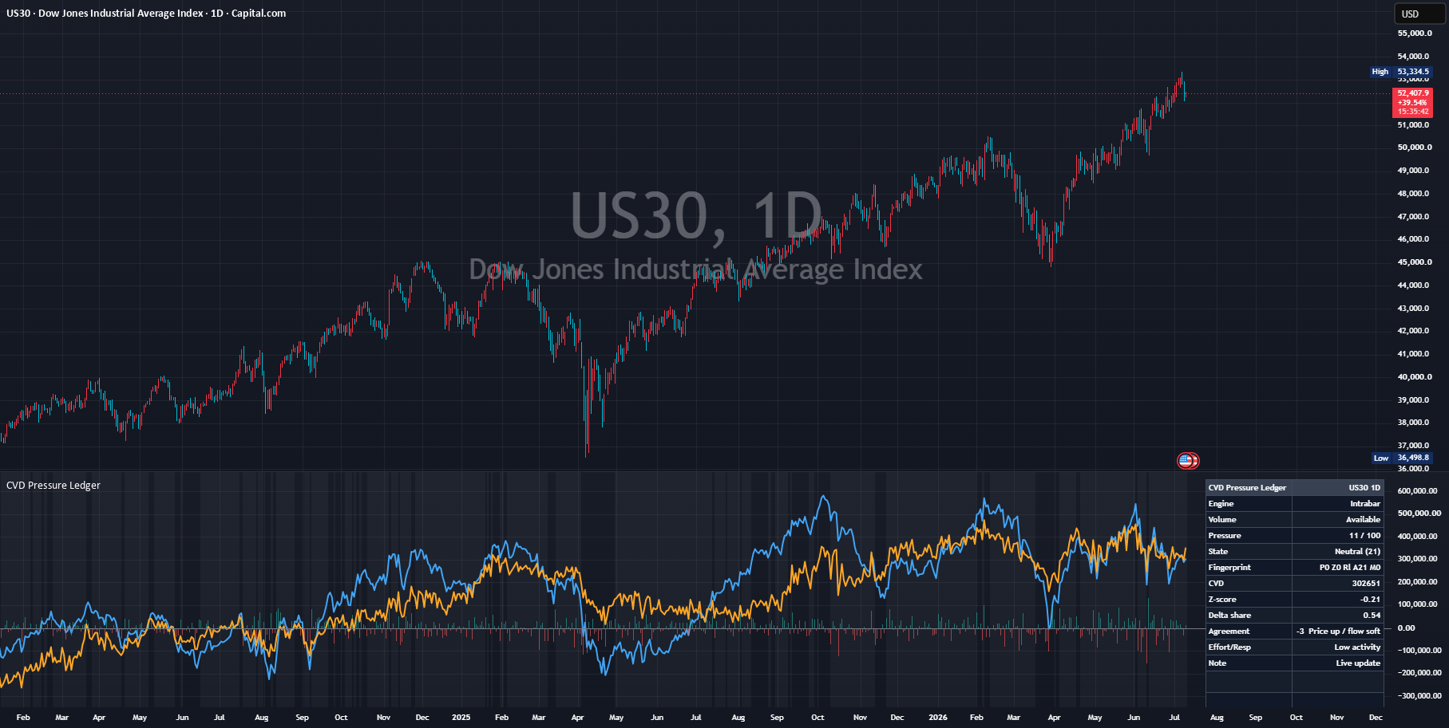1449x728 pixels.
Task: Click the 302651 CVD value cell
Action: 1338,583
